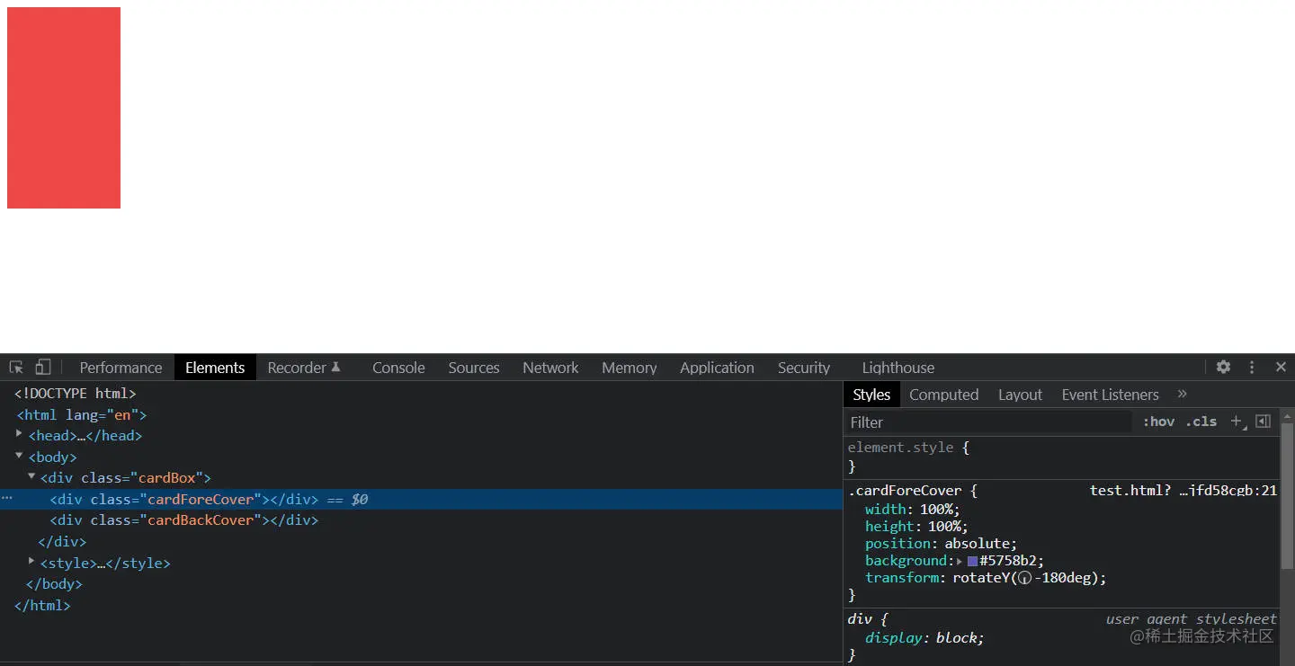Click the transform property name
The height and width of the screenshot is (666, 1295).
[903, 578]
